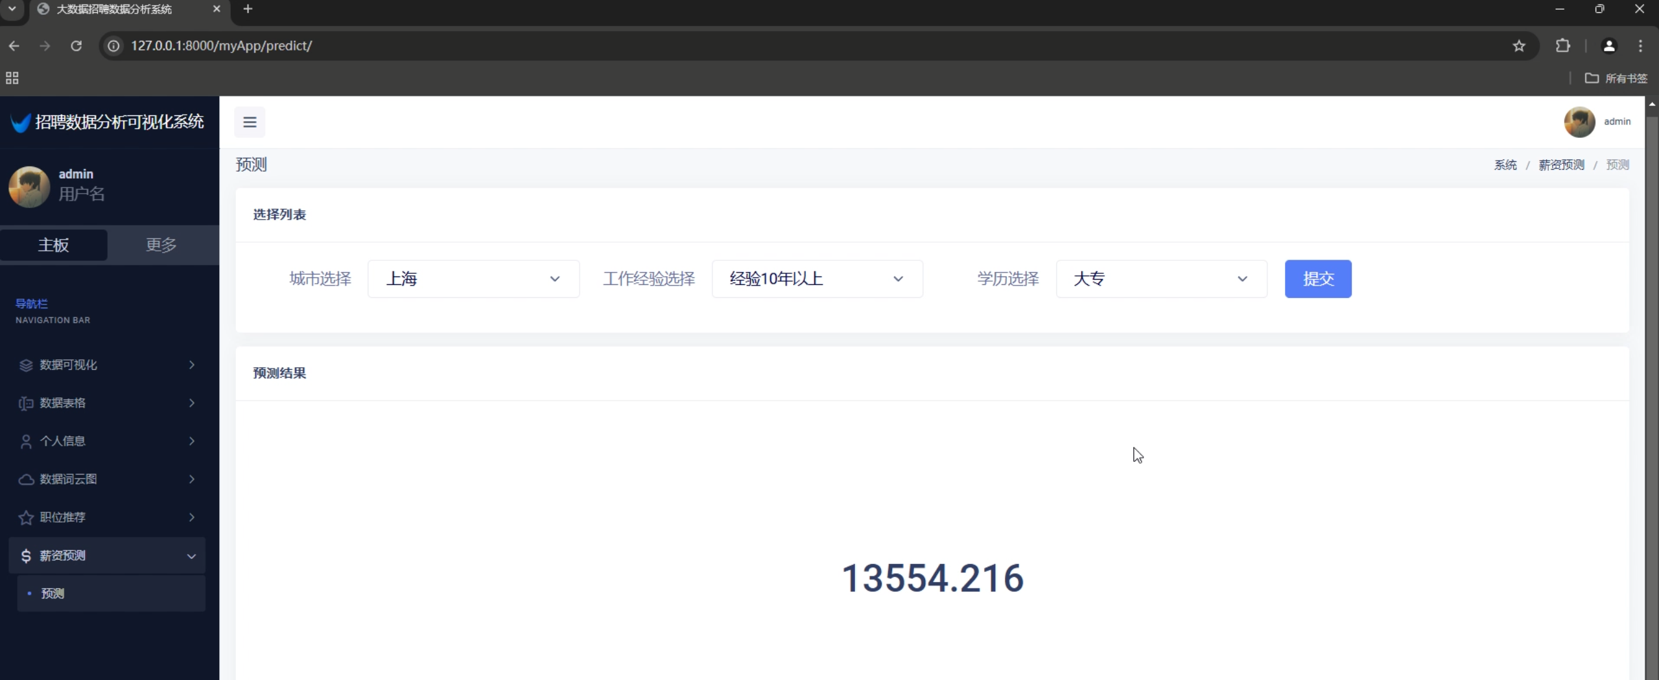The height and width of the screenshot is (680, 1659).
Task: Collapse the 薪资预测 chevron
Action: [x=192, y=556]
